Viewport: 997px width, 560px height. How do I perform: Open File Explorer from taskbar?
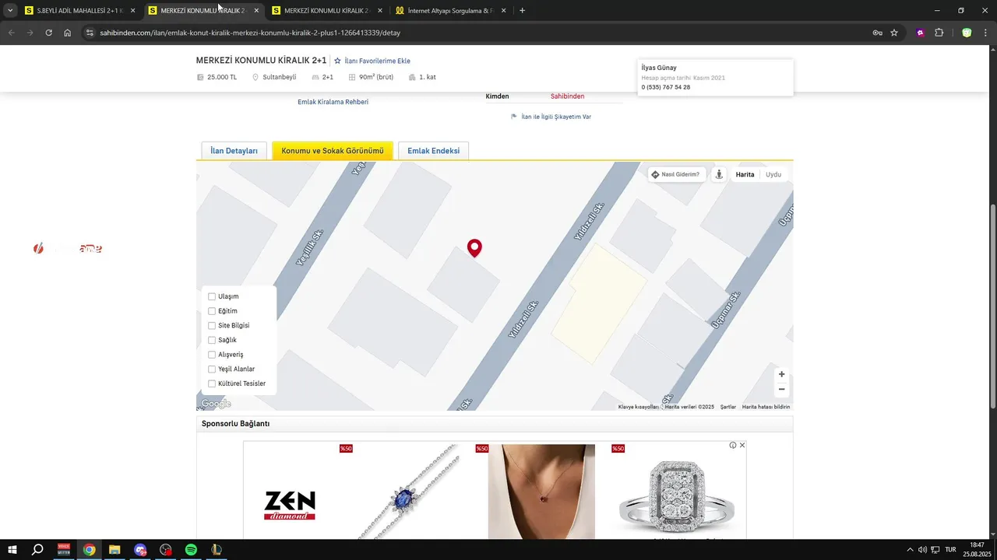(114, 550)
